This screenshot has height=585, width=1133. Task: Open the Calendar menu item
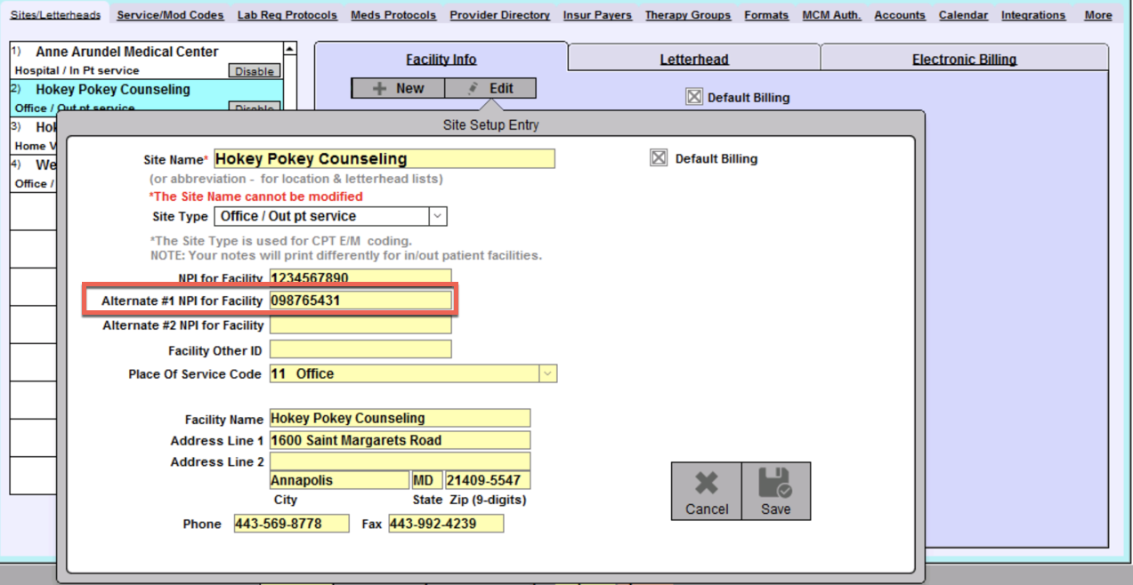pos(963,15)
